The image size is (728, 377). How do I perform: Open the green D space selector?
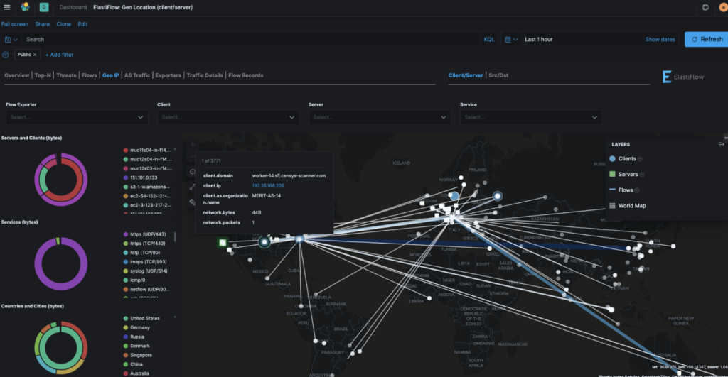pyautogui.click(x=44, y=7)
